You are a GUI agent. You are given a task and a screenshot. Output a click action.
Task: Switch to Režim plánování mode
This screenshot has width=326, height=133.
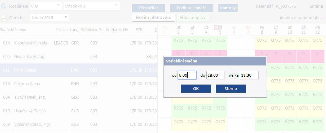point(154,18)
